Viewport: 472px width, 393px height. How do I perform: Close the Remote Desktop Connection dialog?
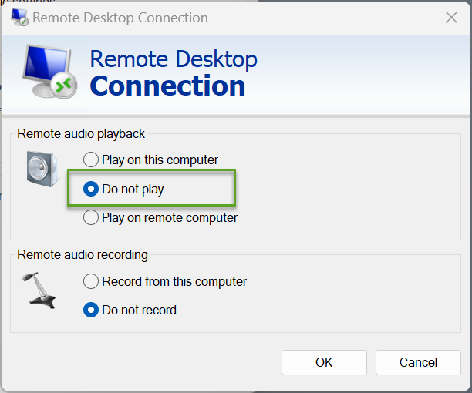click(451, 18)
